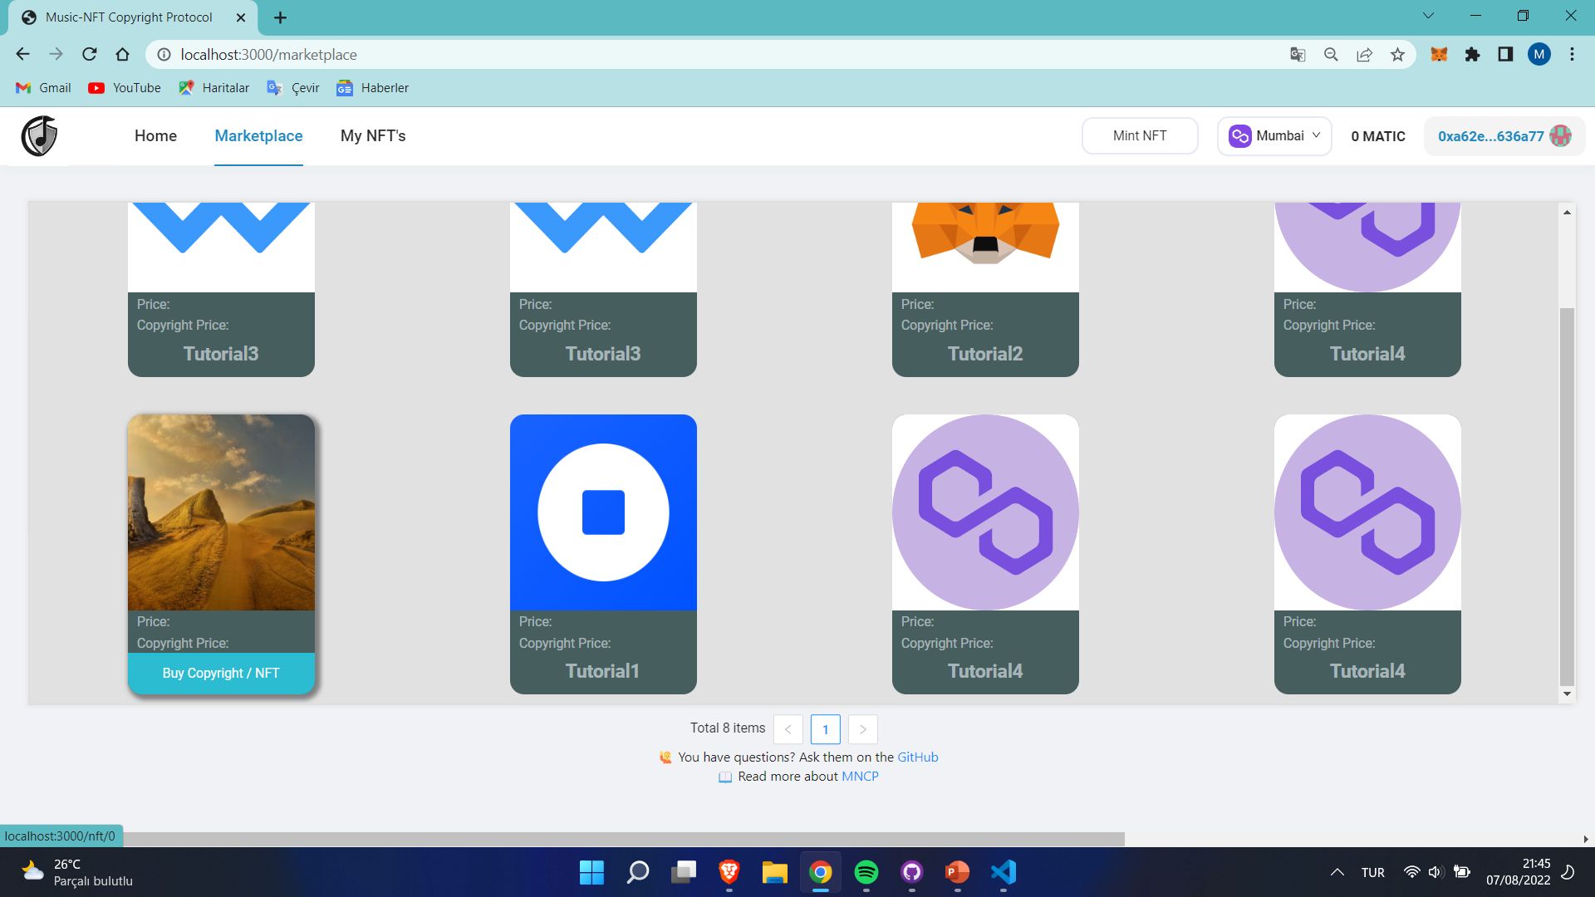This screenshot has width=1595, height=897.
Task: Close the Music-NFT Copyright Protocol tab
Action: pos(241,17)
